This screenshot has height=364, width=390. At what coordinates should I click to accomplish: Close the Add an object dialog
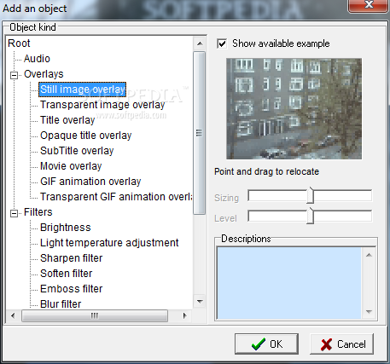click(369, 5)
